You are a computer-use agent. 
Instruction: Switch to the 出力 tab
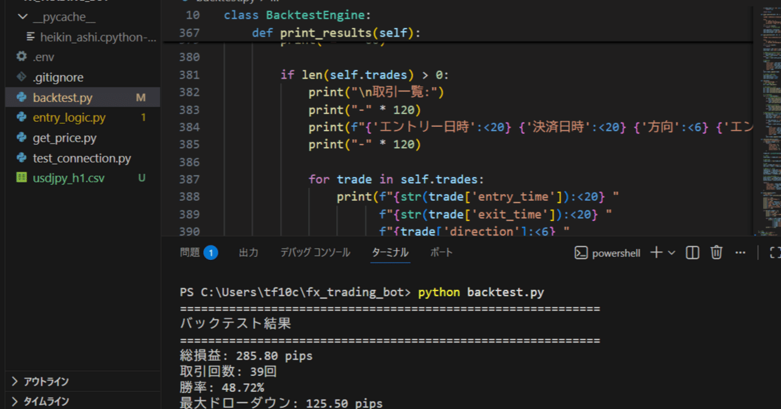click(x=248, y=252)
